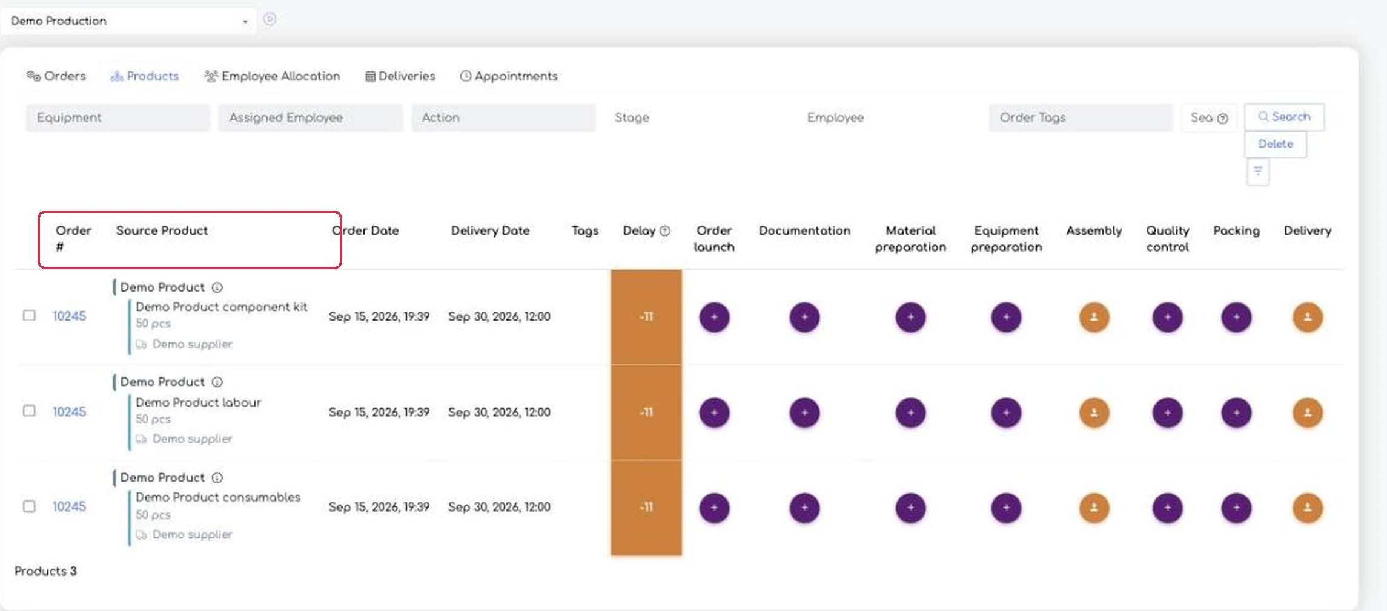
Task: Open the Employee filter dropdown
Action: click(x=889, y=117)
